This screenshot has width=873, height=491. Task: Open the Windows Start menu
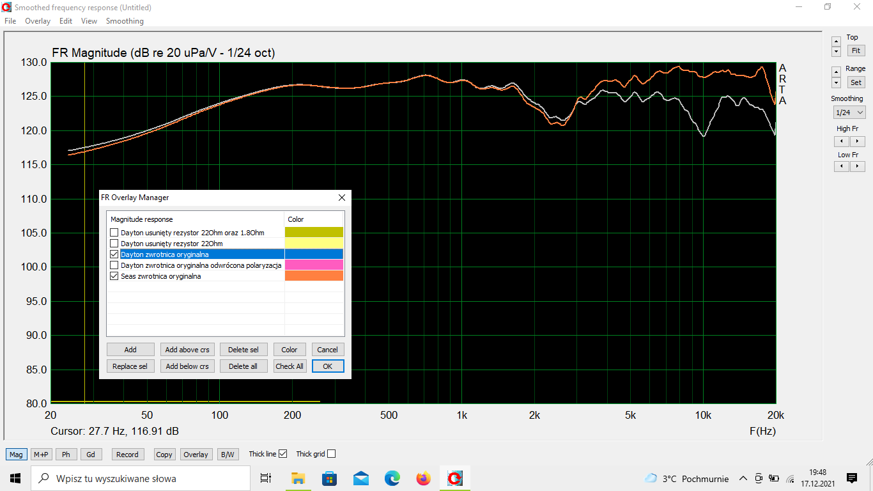15,478
